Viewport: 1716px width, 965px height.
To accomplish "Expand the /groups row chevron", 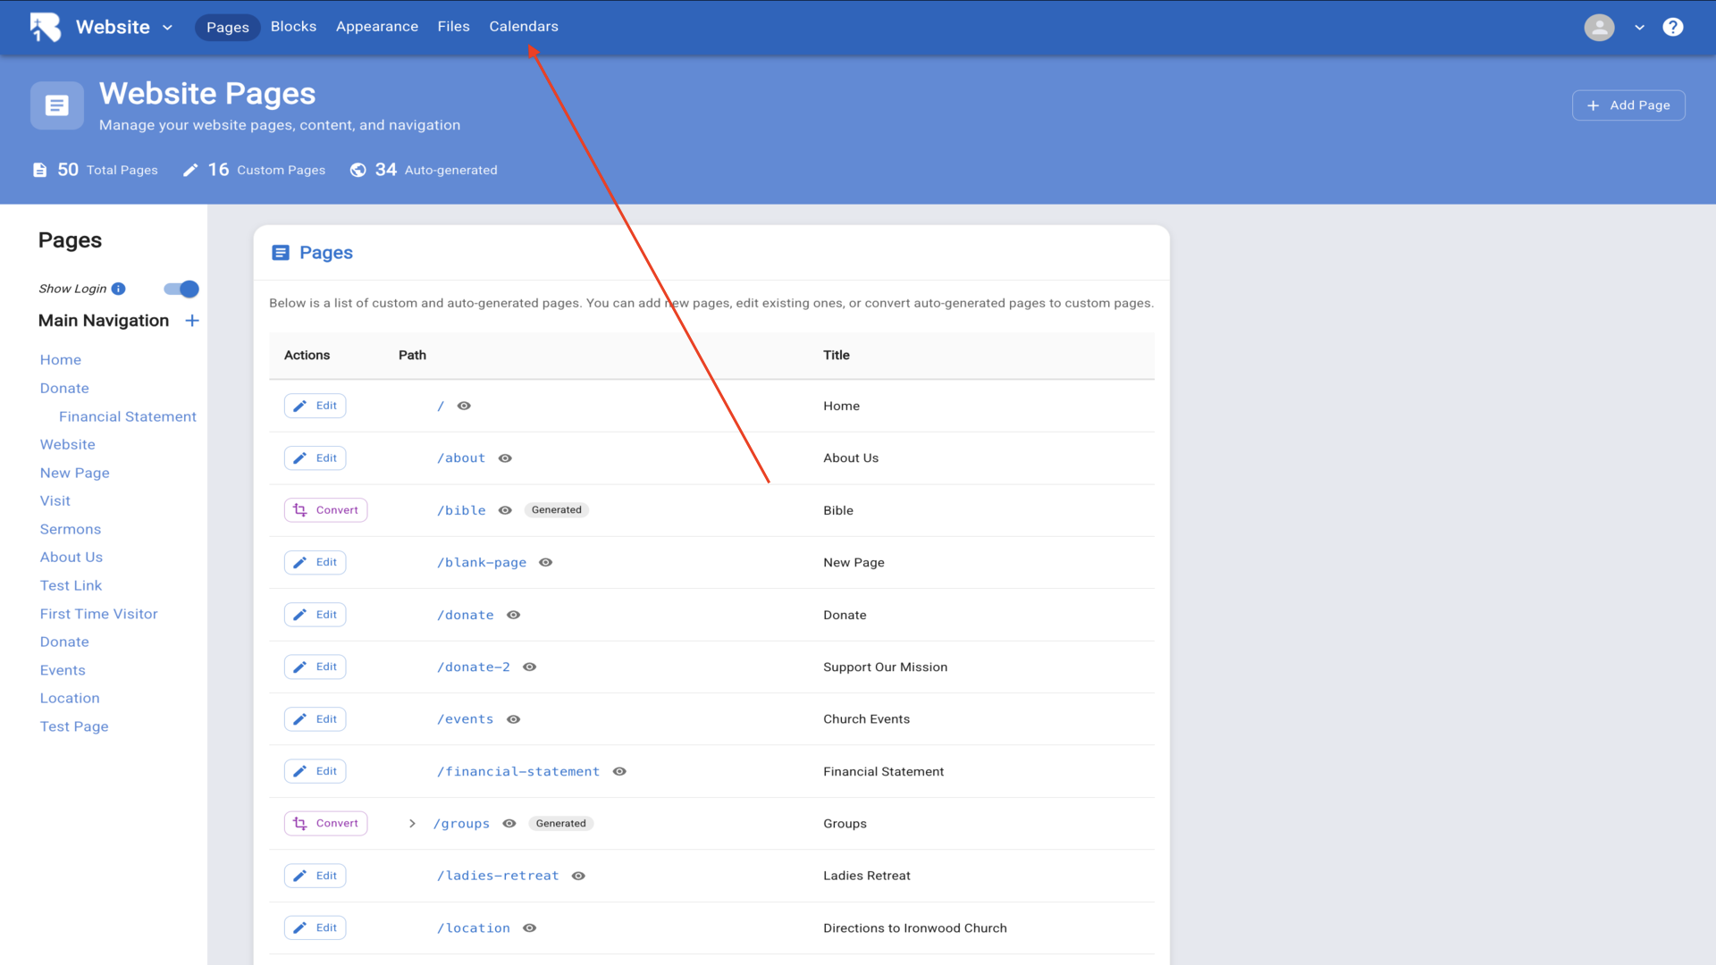I will tap(412, 824).
